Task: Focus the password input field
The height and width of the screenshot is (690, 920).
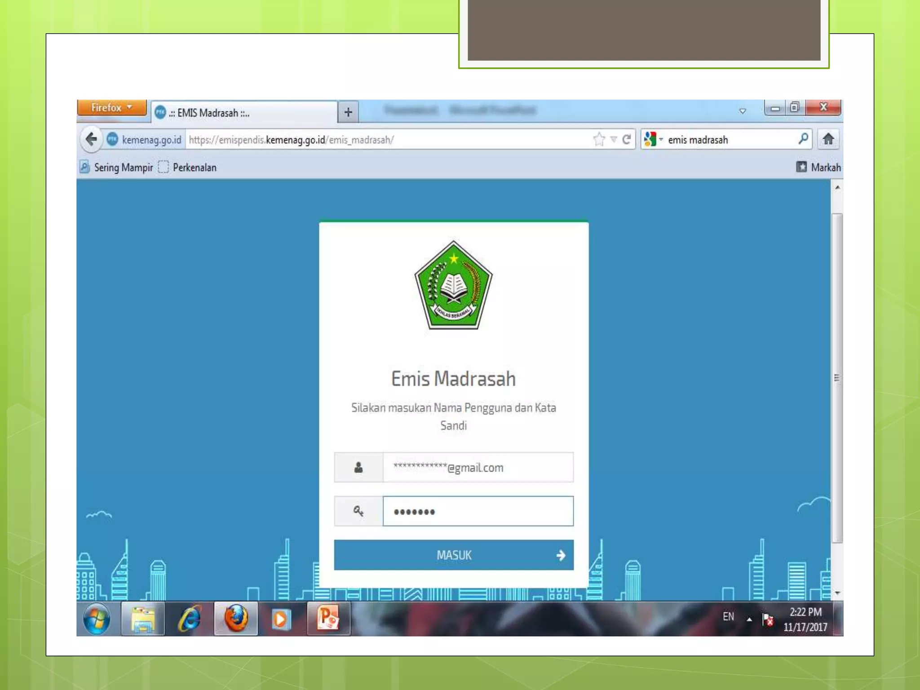Action: tap(478, 511)
